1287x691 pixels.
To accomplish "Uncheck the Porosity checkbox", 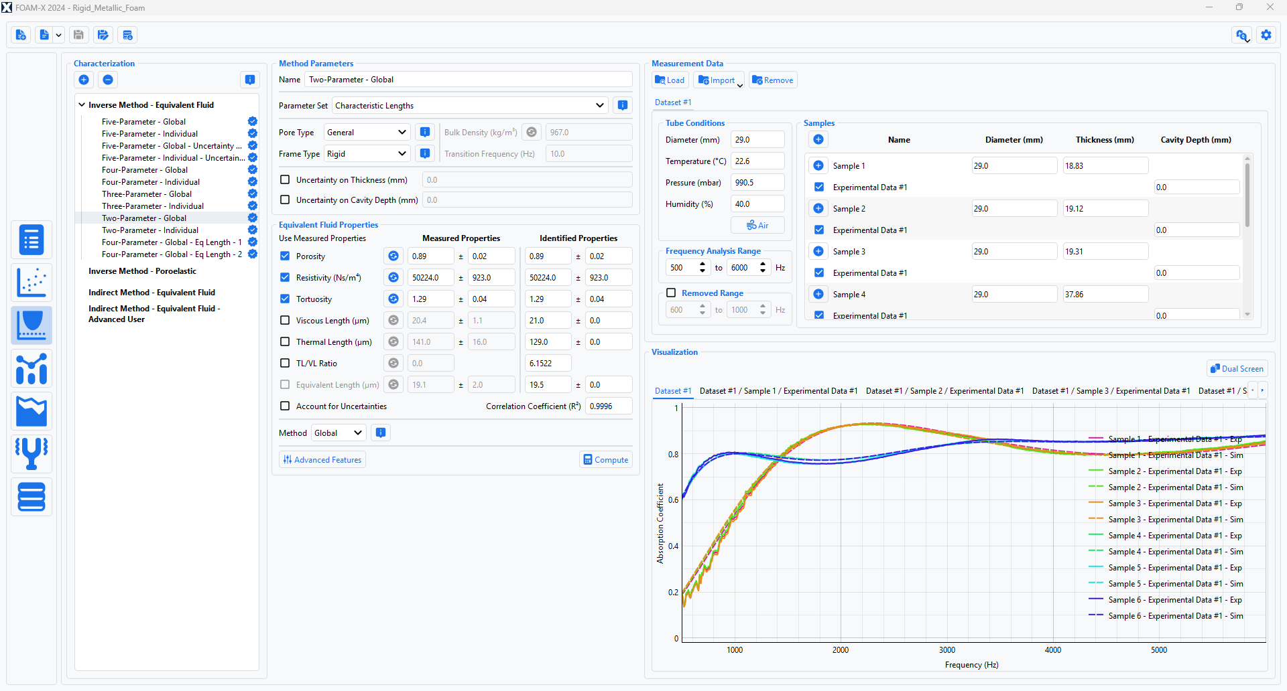I will click(x=285, y=256).
